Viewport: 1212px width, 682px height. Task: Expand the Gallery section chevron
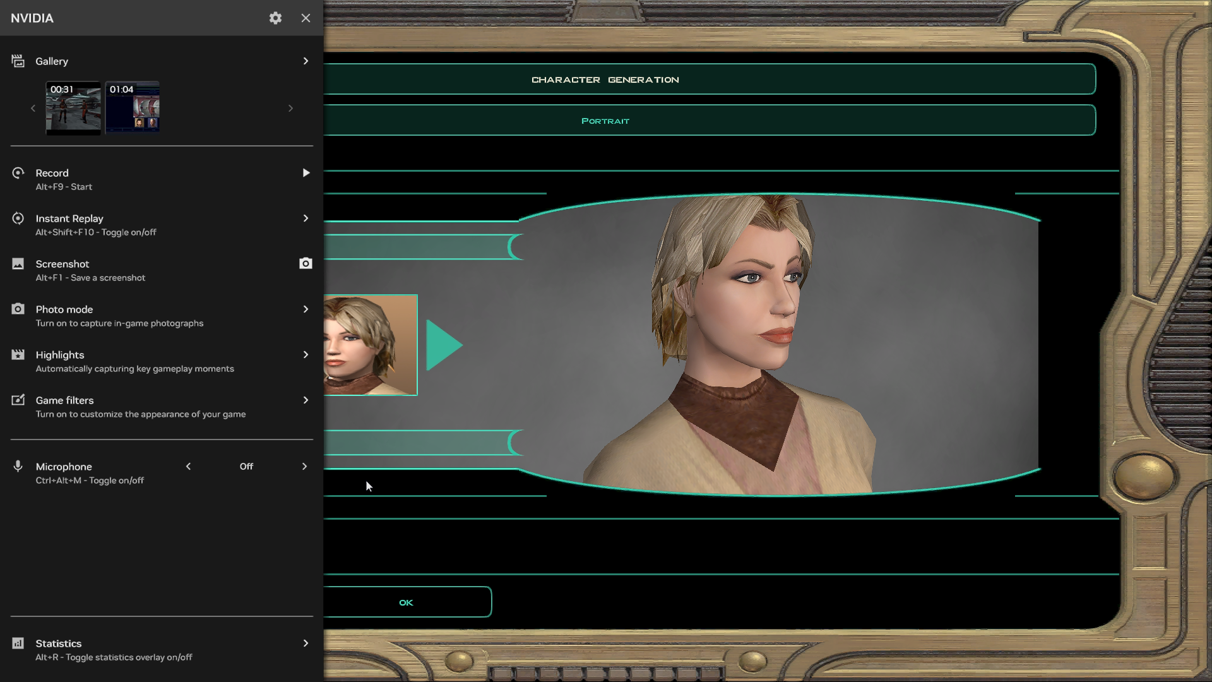click(x=306, y=61)
